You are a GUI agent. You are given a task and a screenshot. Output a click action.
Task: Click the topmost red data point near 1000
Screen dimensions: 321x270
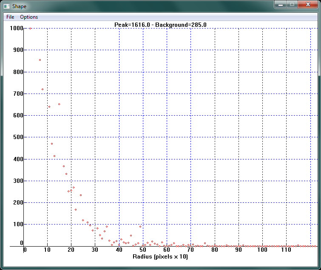pyautogui.click(x=30, y=28)
